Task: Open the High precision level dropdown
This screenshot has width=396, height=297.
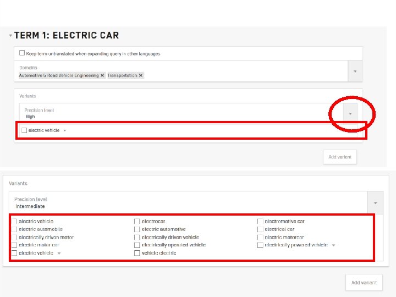Action: tap(350, 113)
